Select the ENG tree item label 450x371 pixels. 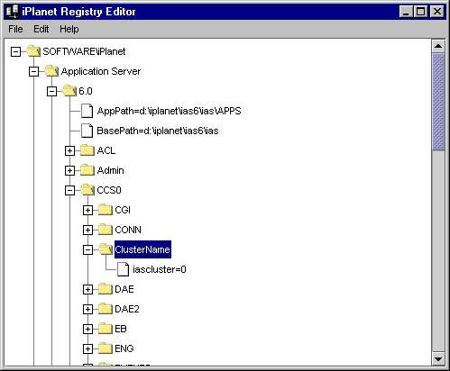(124, 348)
